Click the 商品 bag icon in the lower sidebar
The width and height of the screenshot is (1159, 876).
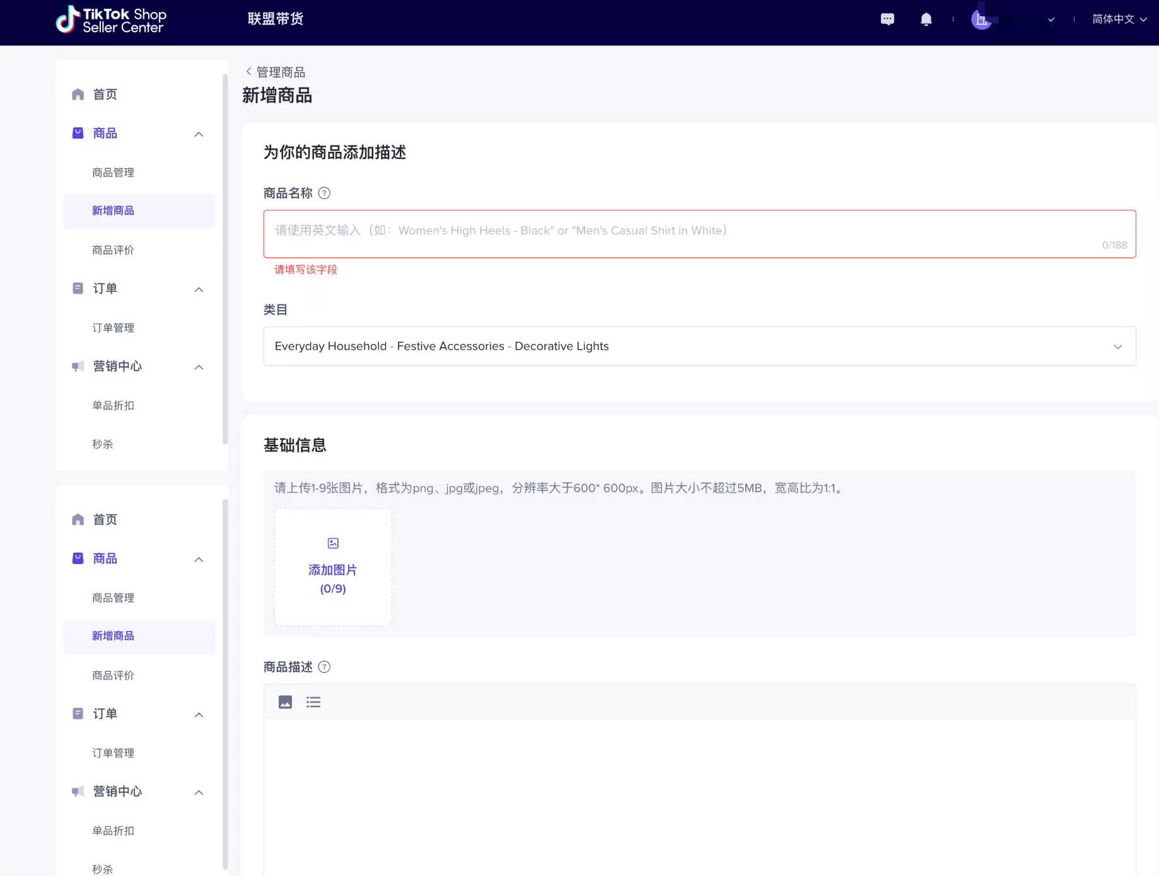pyautogui.click(x=78, y=558)
